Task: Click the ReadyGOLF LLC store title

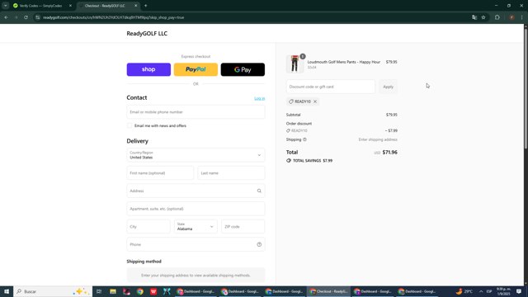Action: click(147, 33)
